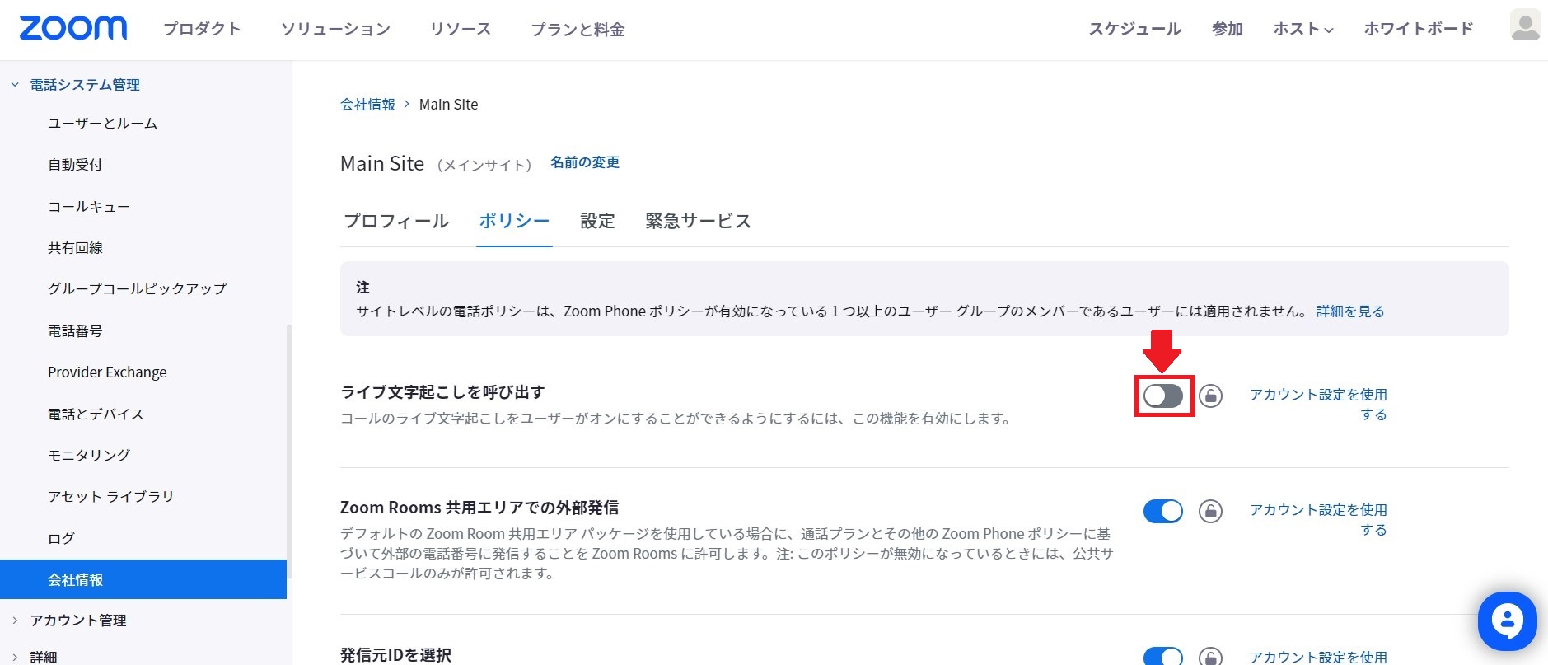The height and width of the screenshot is (665, 1548).
Task: Click lock icon for Zoom Rooms 共用エリアでの外部発信
Action: (1210, 512)
